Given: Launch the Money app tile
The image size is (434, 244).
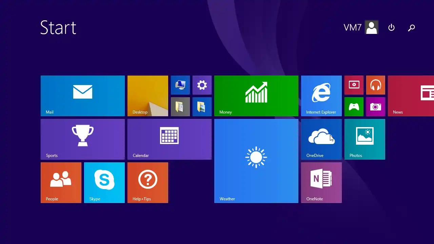Looking at the screenshot, I should (x=256, y=96).
